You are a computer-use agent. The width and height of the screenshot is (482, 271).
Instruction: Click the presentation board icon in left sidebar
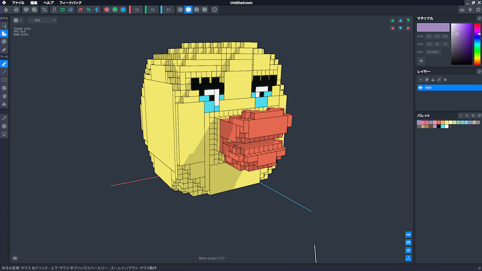[5, 134]
